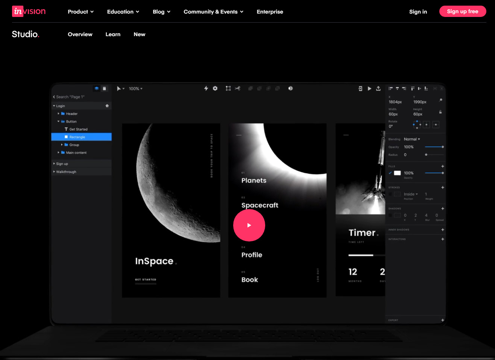Click the preview play icon in Studio toolbar

pos(369,88)
